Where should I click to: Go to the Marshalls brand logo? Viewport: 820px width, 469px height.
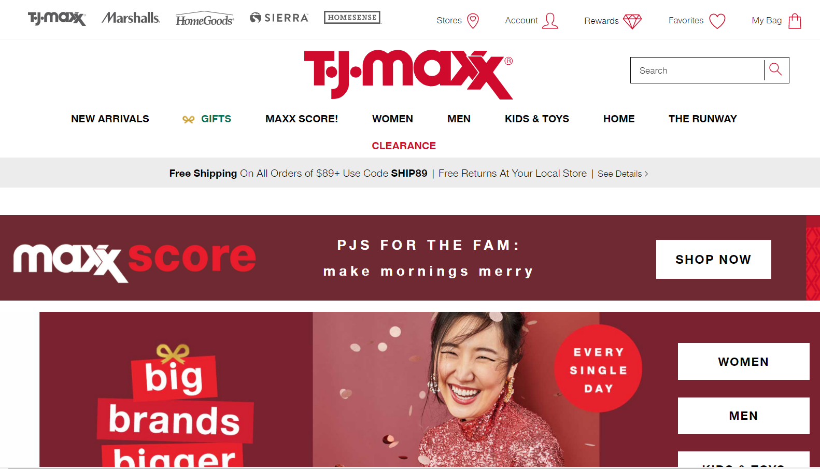[x=131, y=18]
